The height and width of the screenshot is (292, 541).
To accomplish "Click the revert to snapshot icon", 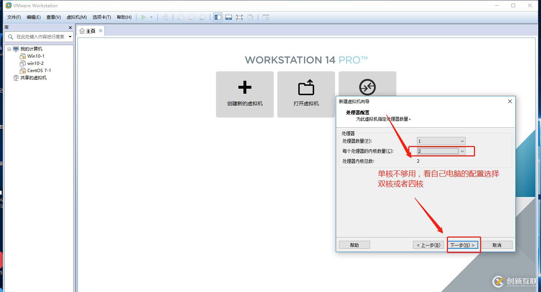I will pyautogui.click(x=192, y=17).
